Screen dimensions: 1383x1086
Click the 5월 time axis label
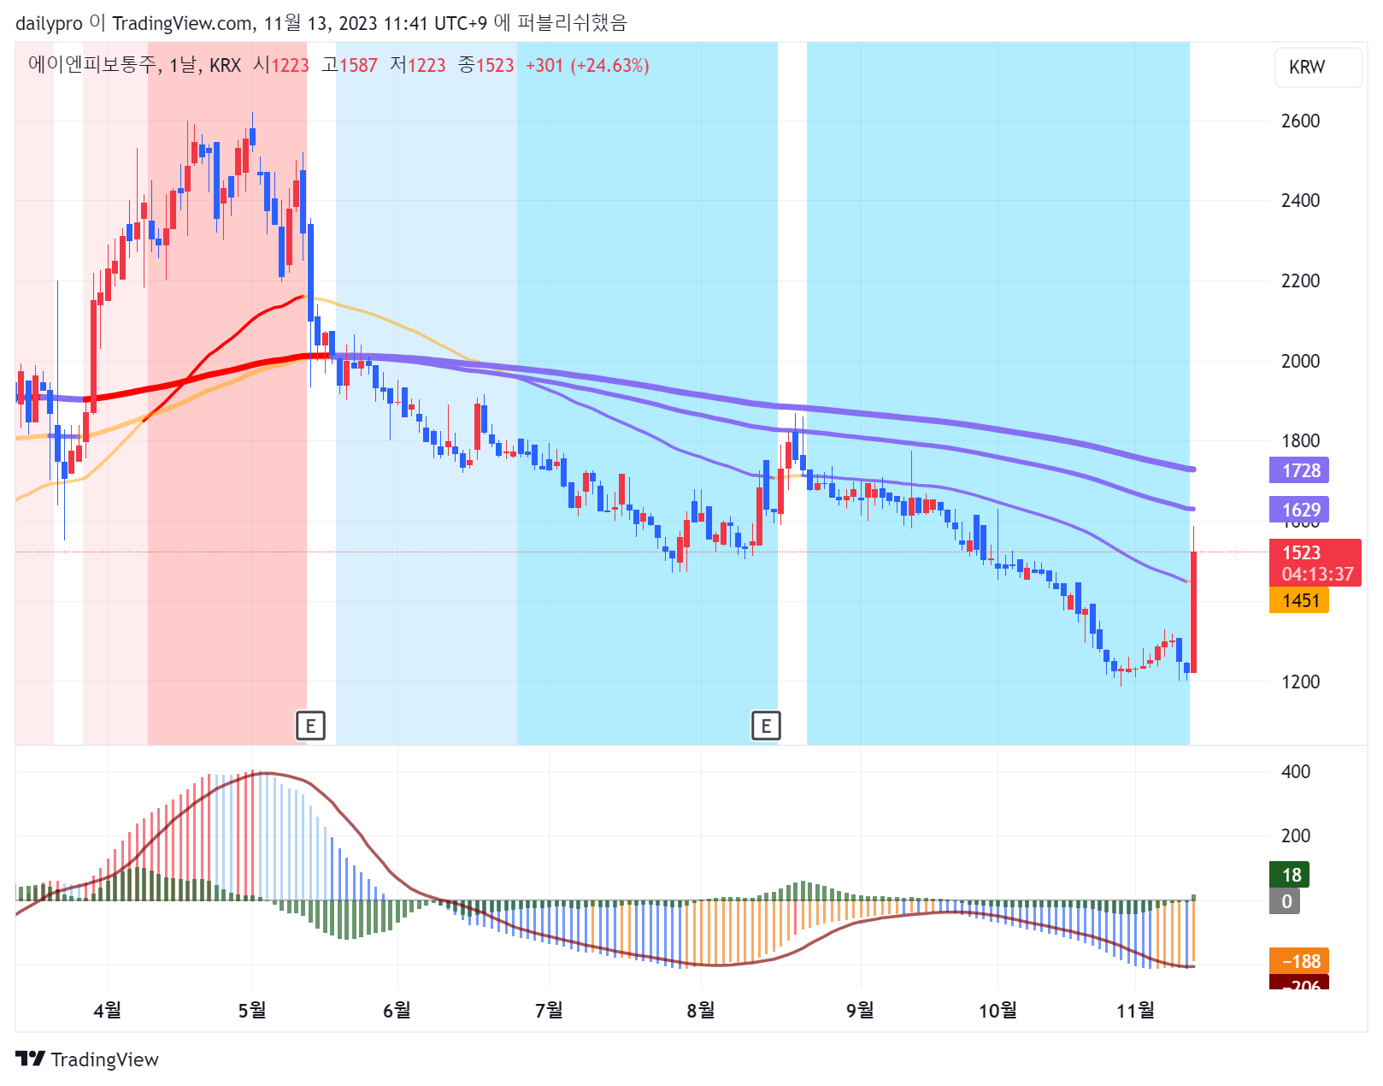click(252, 1011)
